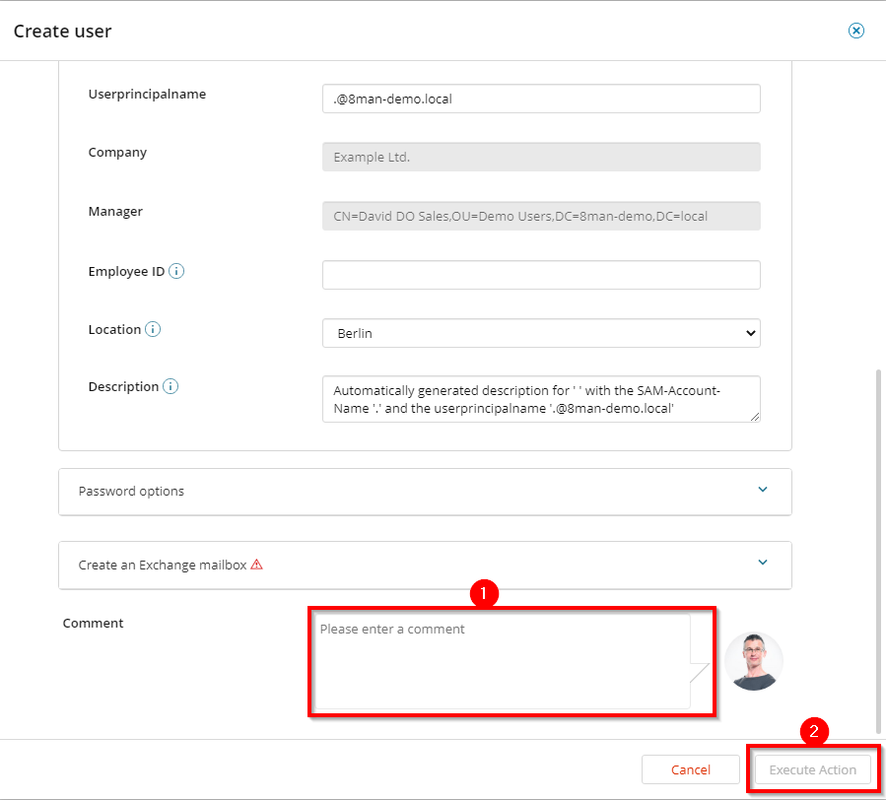The image size is (886, 800).
Task: Open the Location dropdown showing Berlin
Action: pyautogui.click(x=541, y=334)
